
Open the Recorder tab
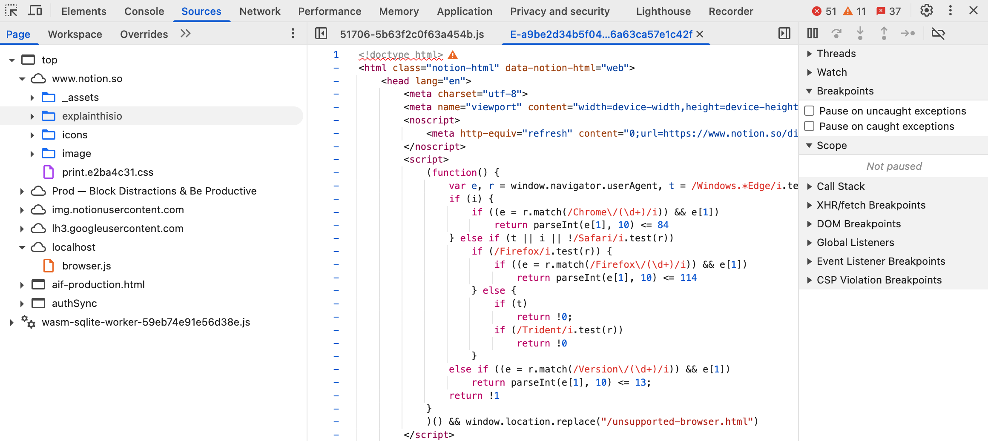point(731,11)
